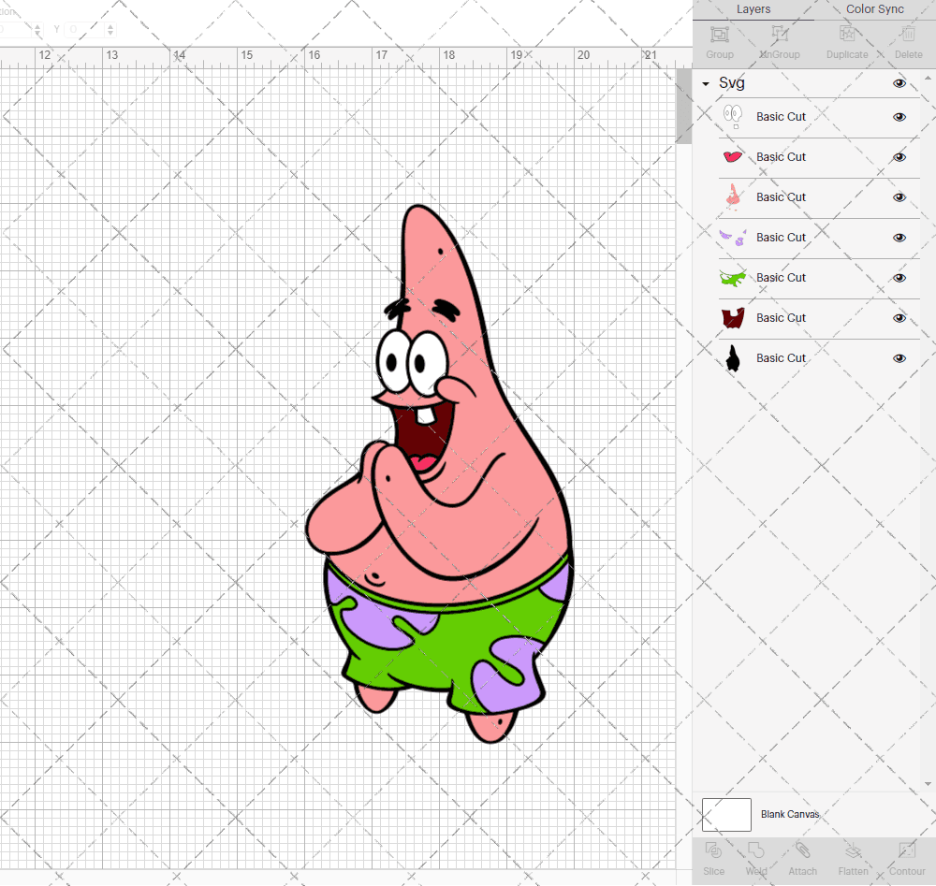Click the layers panel scroll down arrow
Image resolution: width=936 pixels, height=886 pixels.
tap(927, 784)
